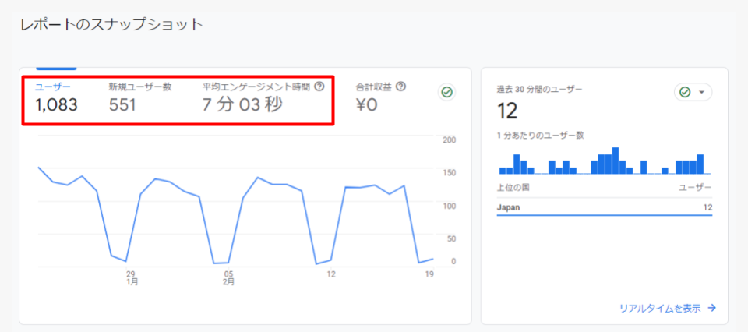Click the user count value 1,083
Screen dimensions: 748x332
(56, 105)
